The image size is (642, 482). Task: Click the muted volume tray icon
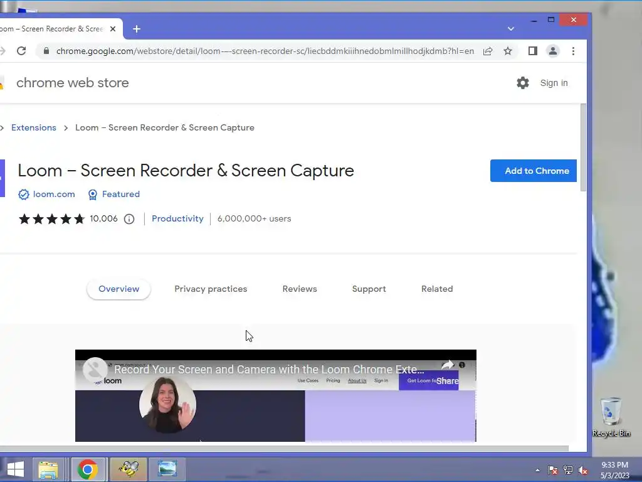[582, 470]
